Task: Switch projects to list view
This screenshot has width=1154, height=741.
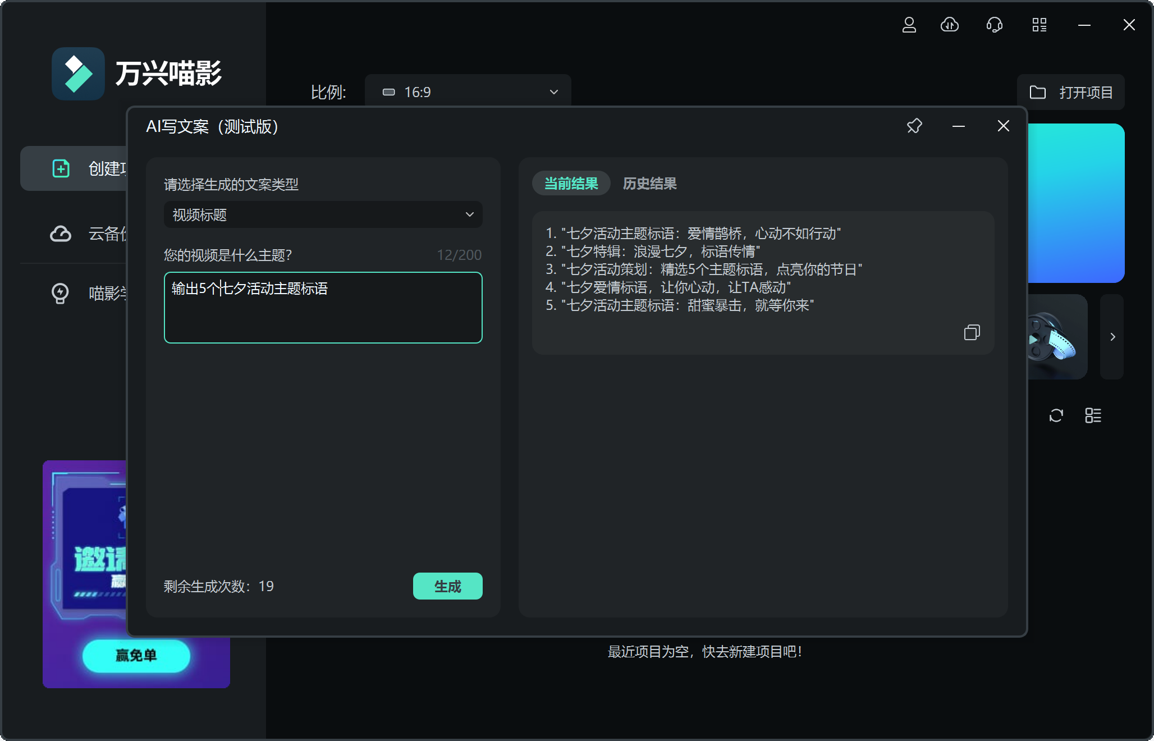Action: pyautogui.click(x=1093, y=415)
